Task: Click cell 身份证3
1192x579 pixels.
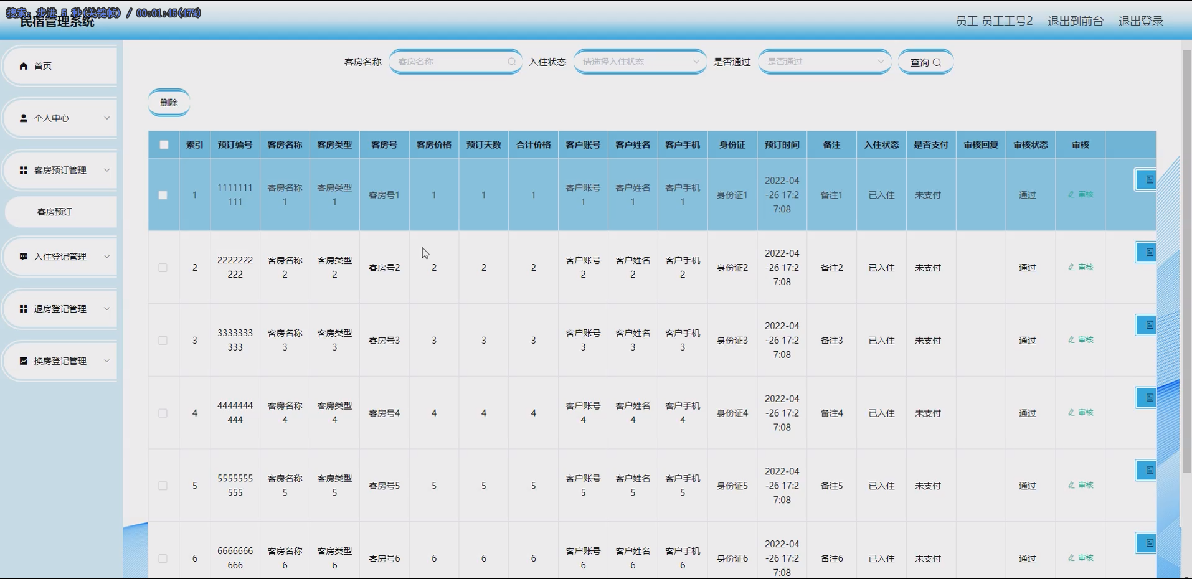Action: tap(732, 341)
